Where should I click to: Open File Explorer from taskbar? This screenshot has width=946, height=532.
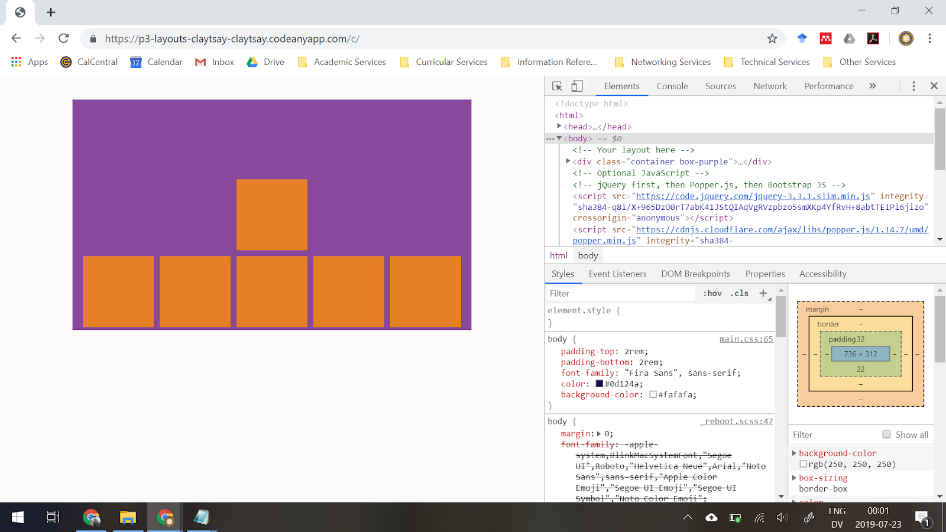coord(128,518)
